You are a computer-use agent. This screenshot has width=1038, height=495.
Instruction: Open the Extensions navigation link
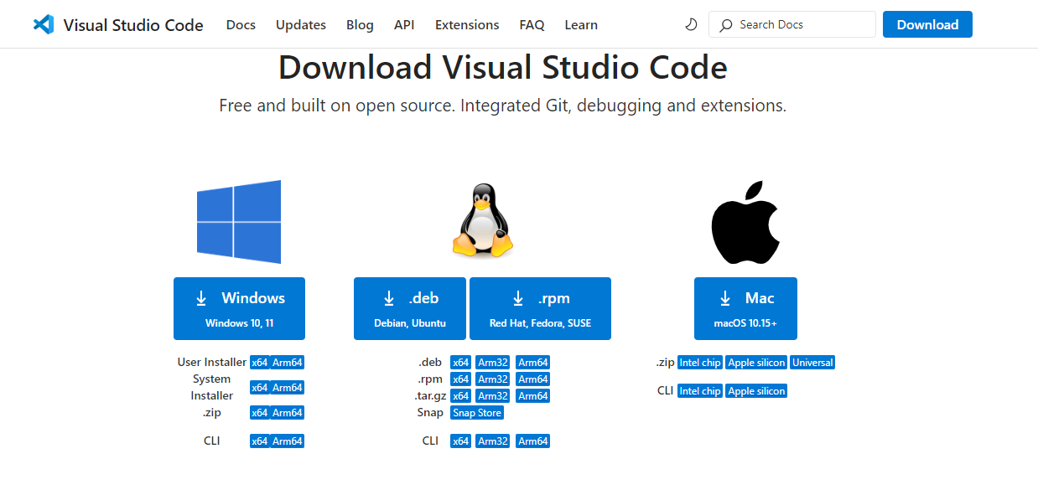tap(467, 24)
